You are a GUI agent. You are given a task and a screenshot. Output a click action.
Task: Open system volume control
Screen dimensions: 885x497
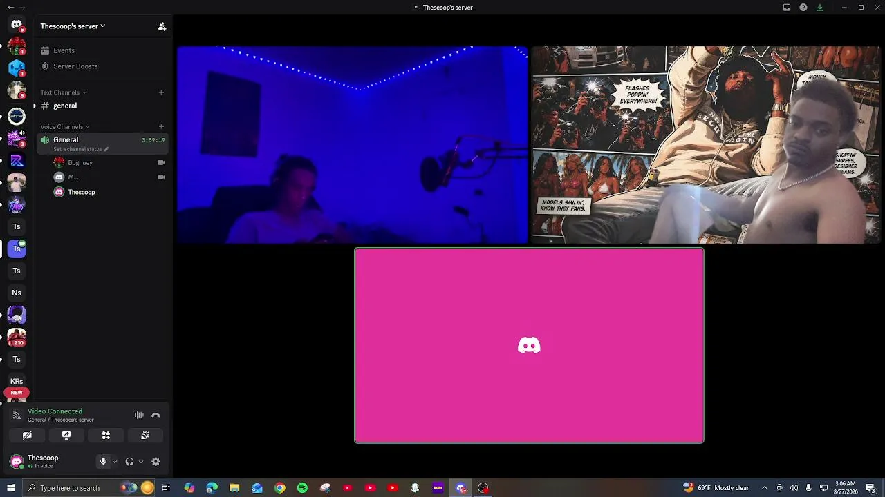click(x=794, y=488)
